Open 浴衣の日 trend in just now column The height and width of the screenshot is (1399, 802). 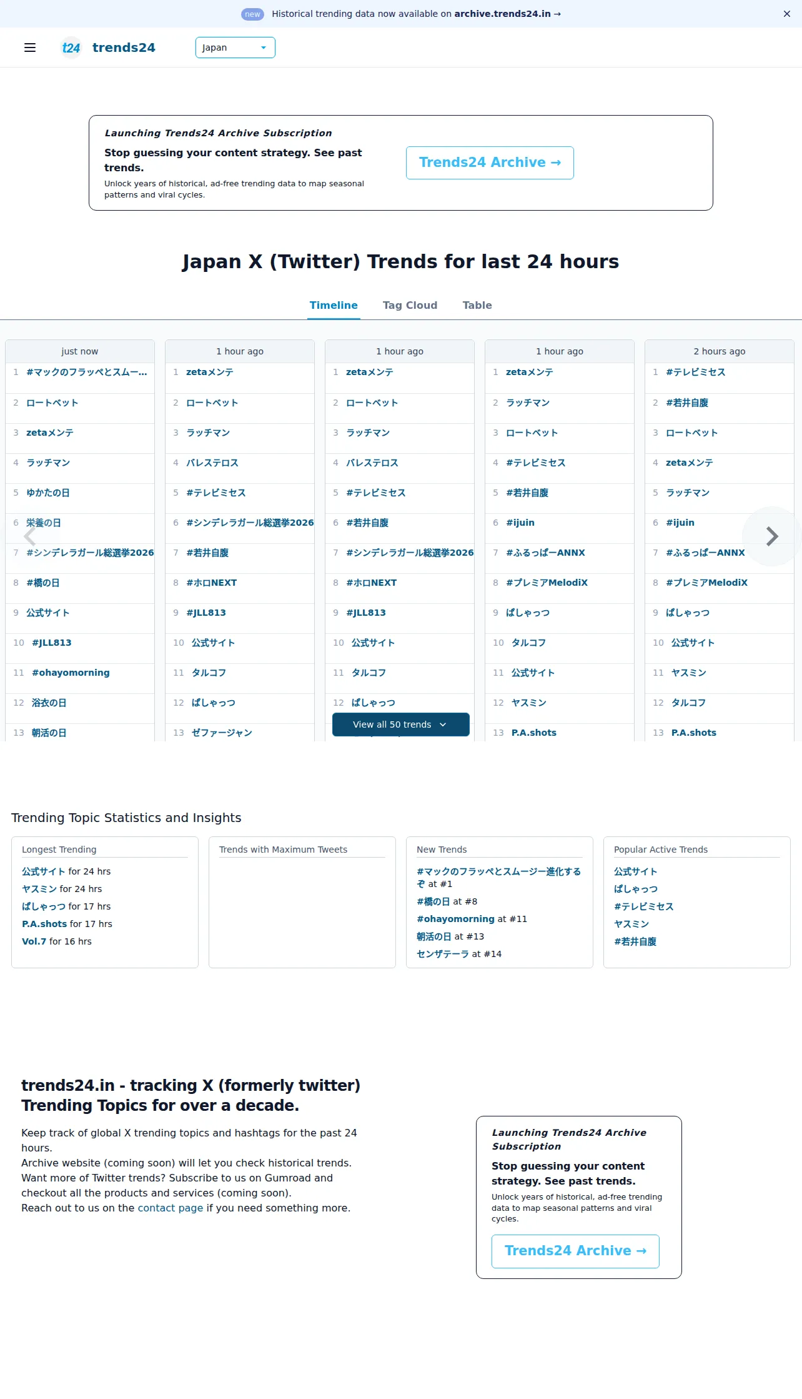pyautogui.click(x=49, y=703)
